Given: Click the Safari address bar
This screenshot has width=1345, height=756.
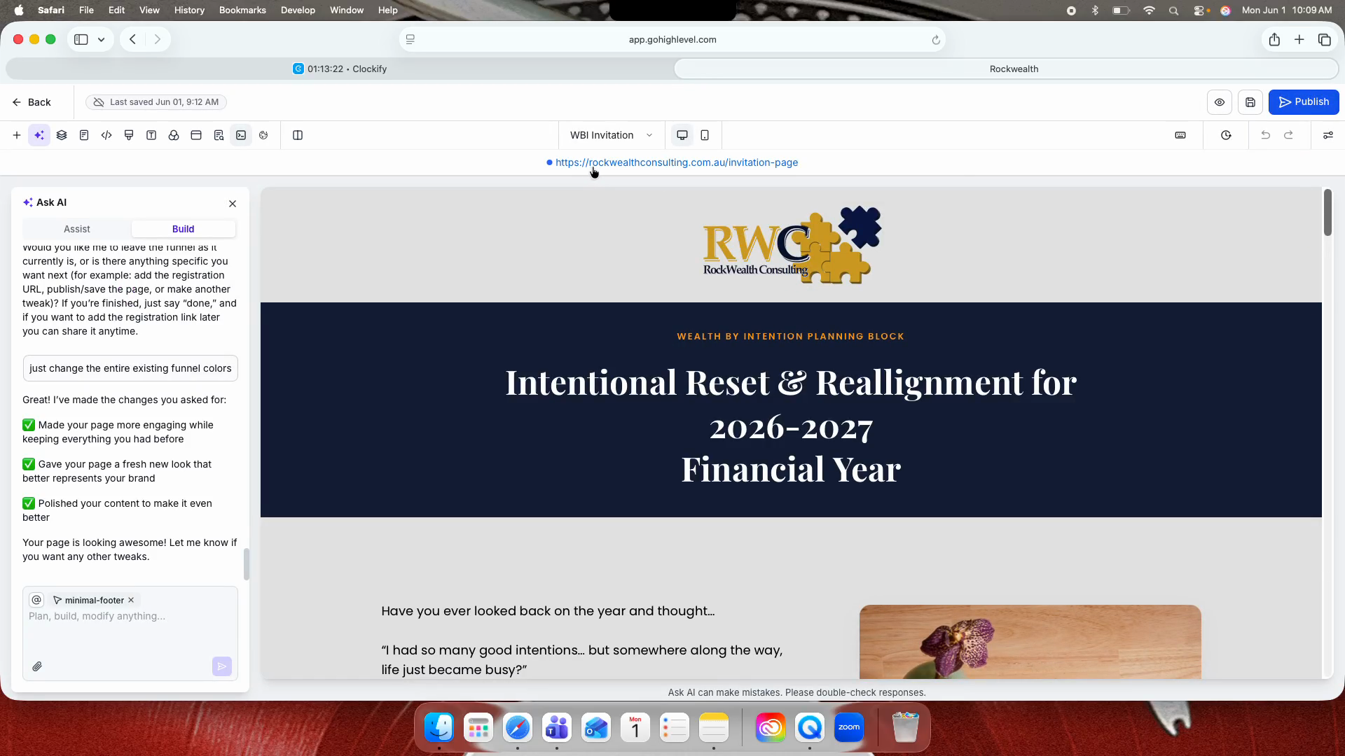Looking at the screenshot, I should 672,40.
